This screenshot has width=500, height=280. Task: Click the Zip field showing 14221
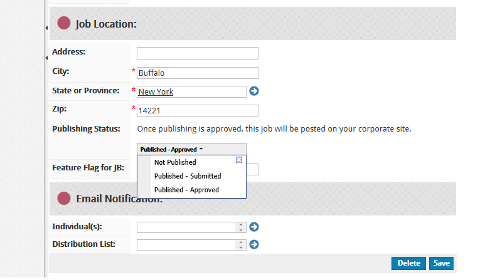pyautogui.click(x=198, y=110)
